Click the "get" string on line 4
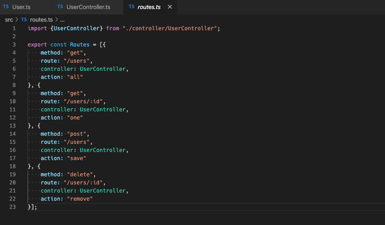 coord(75,53)
